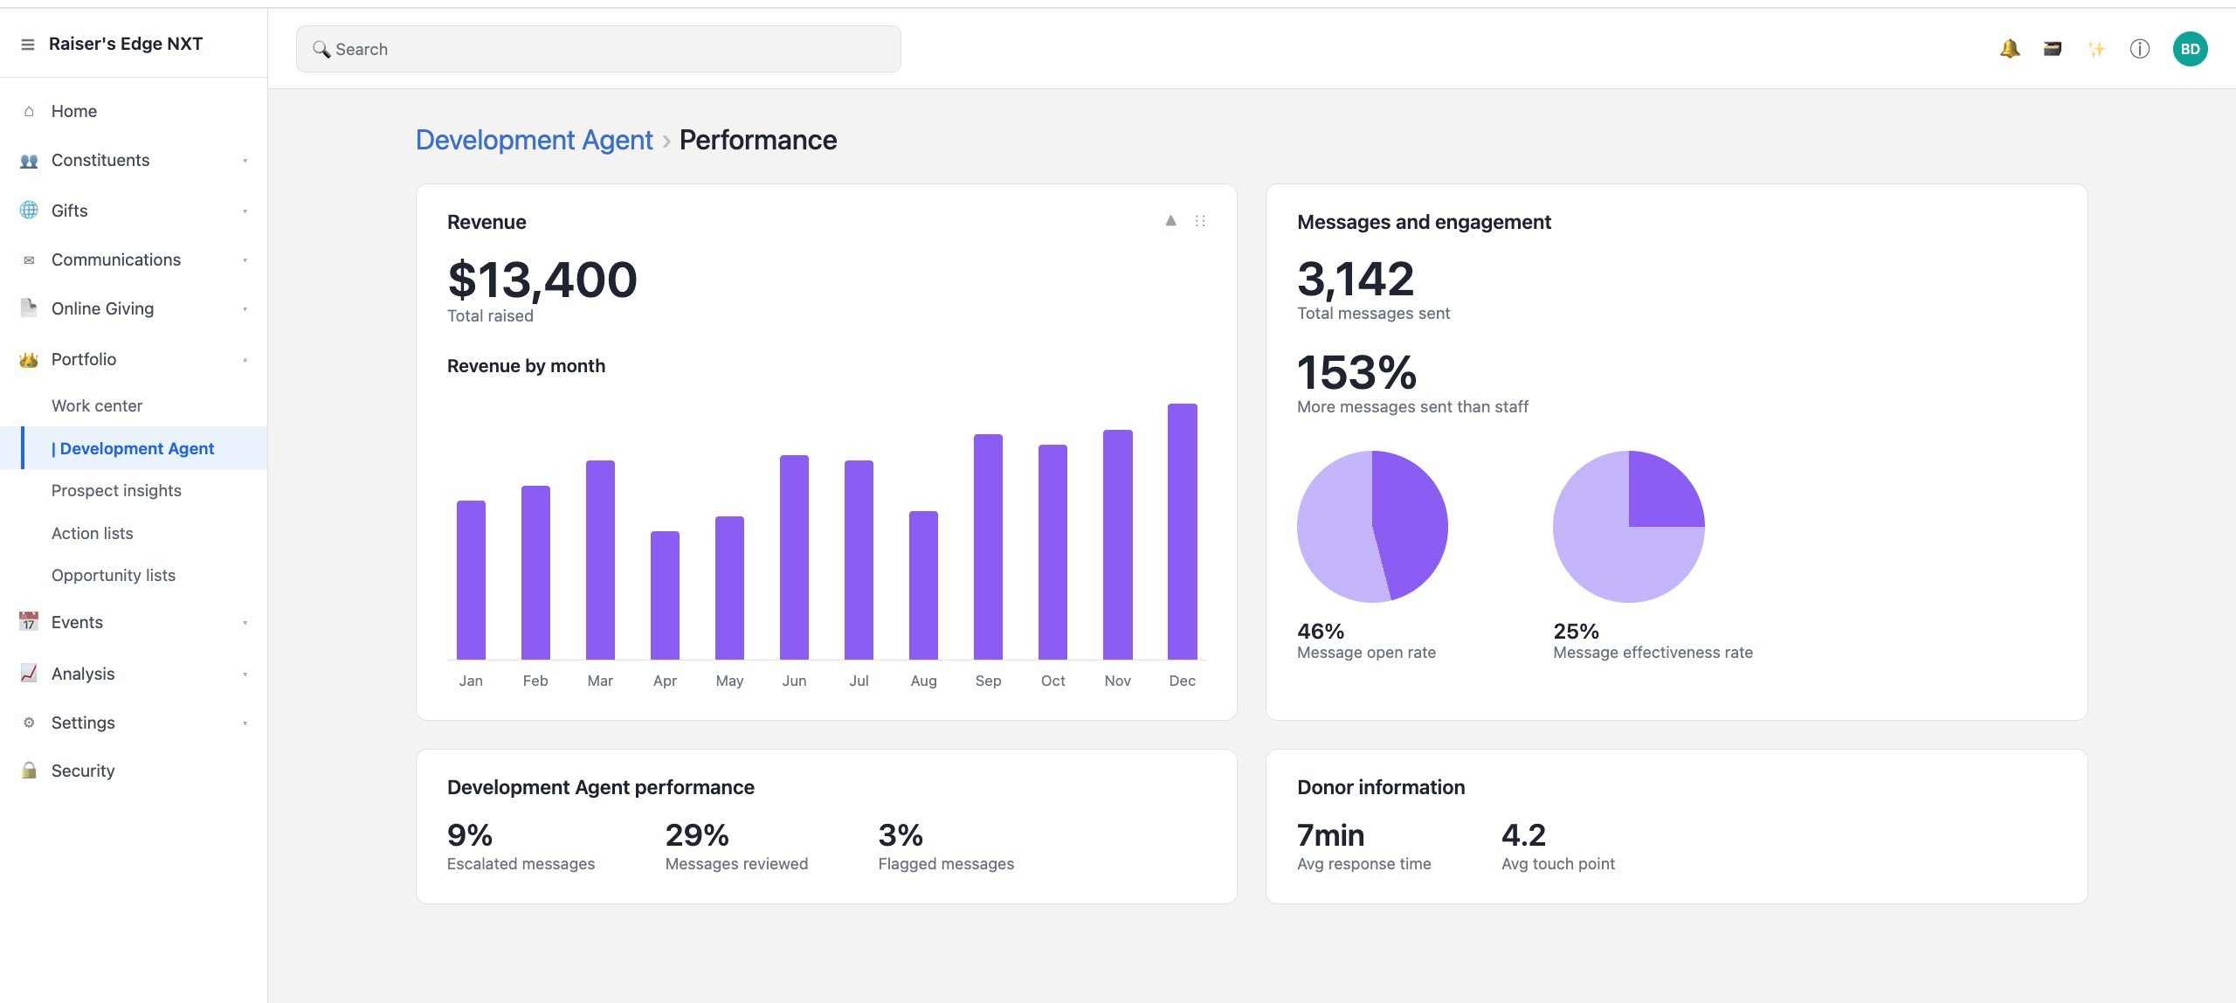2236x1003 pixels.
Task: Expand the Constituents menu arrow
Action: click(245, 161)
